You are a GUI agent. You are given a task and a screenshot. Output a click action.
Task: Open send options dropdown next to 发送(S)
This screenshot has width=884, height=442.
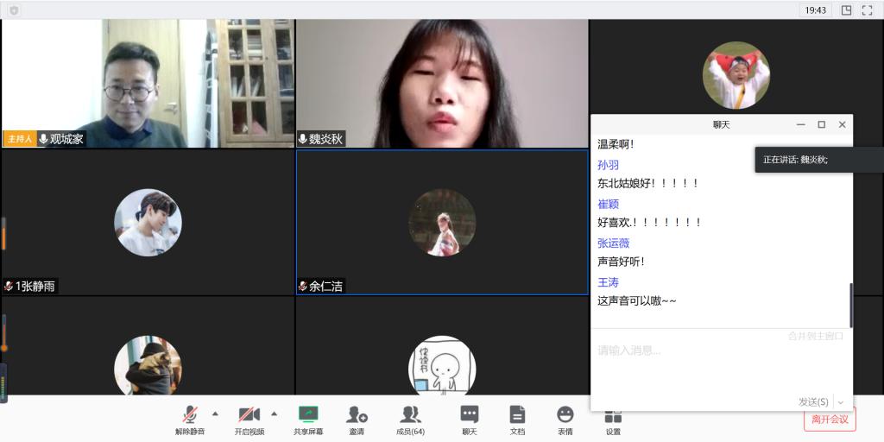pyautogui.click(x=842, y=402)
